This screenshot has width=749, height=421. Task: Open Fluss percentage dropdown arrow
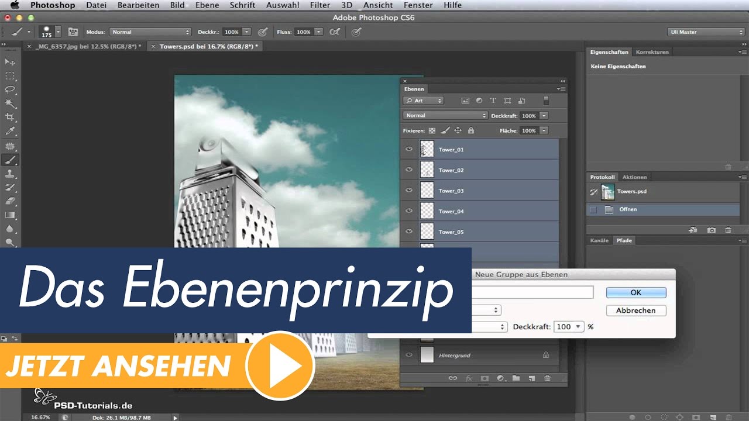[318, 32]
